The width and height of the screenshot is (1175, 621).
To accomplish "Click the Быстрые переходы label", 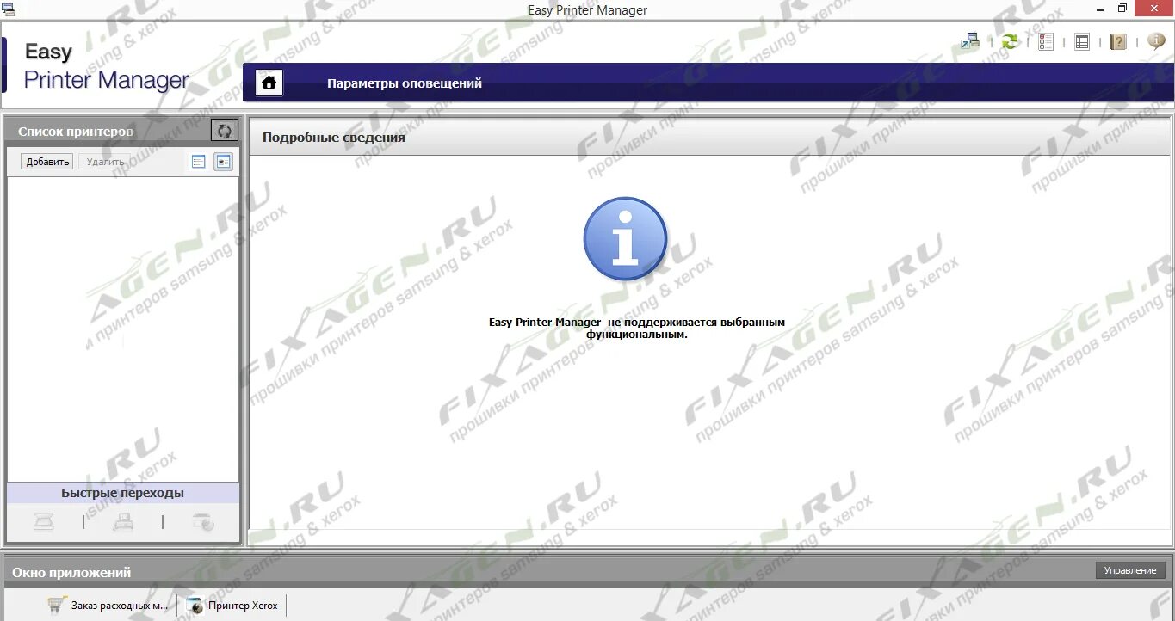I will pos(122,493).
